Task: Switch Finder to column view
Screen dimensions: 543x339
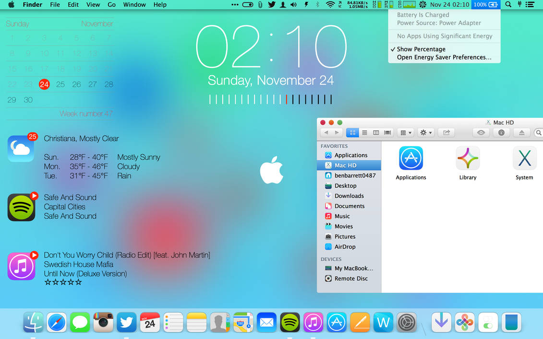Action: point(376,132)
